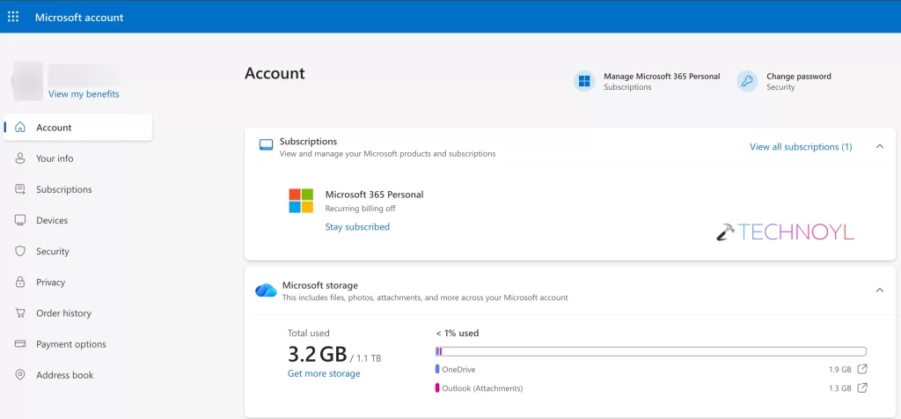Image resolution: width=901 pixels, height=419 pixels.
Task: Click the Subscriptions sidebar icon
Action: click(20, 189)
